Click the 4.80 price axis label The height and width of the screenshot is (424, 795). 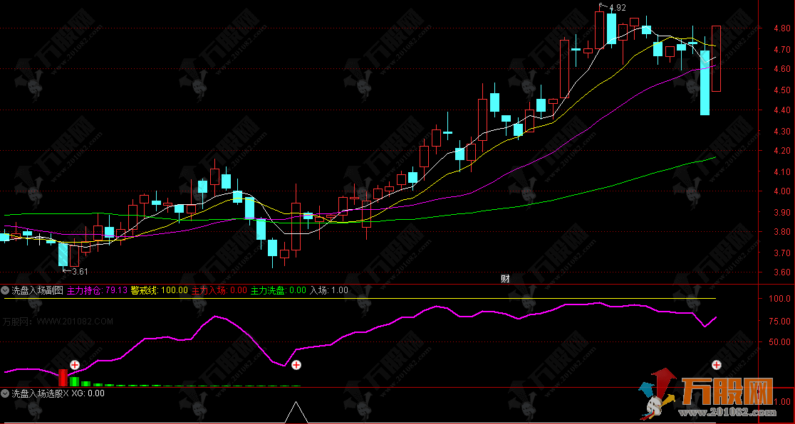click(781, 28)
